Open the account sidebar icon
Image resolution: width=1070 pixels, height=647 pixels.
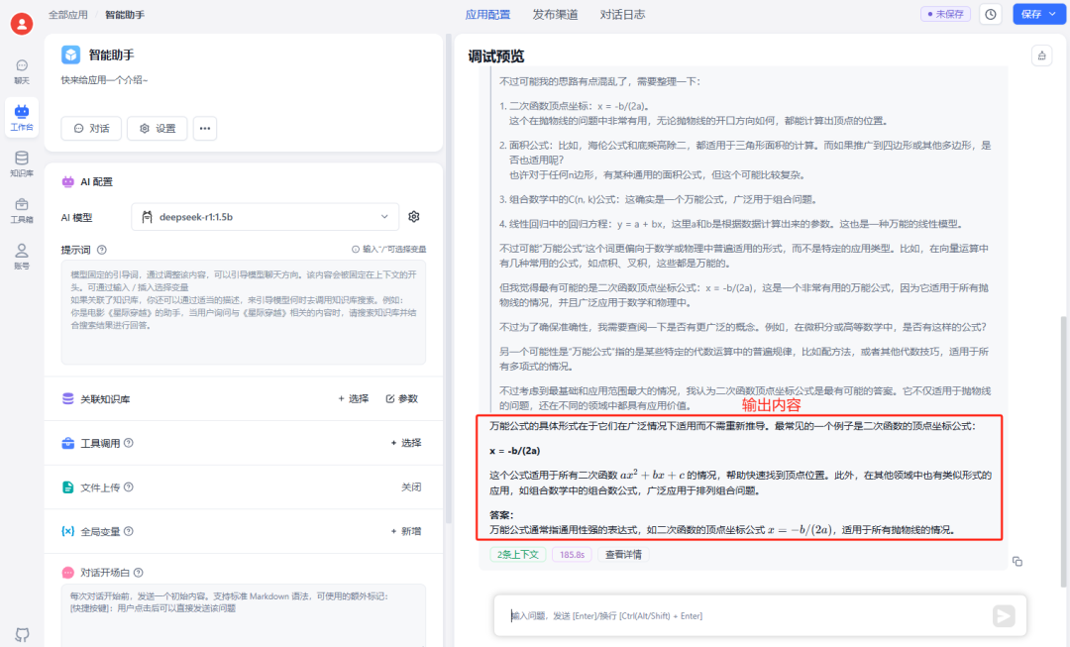click(x=22, y=257)
